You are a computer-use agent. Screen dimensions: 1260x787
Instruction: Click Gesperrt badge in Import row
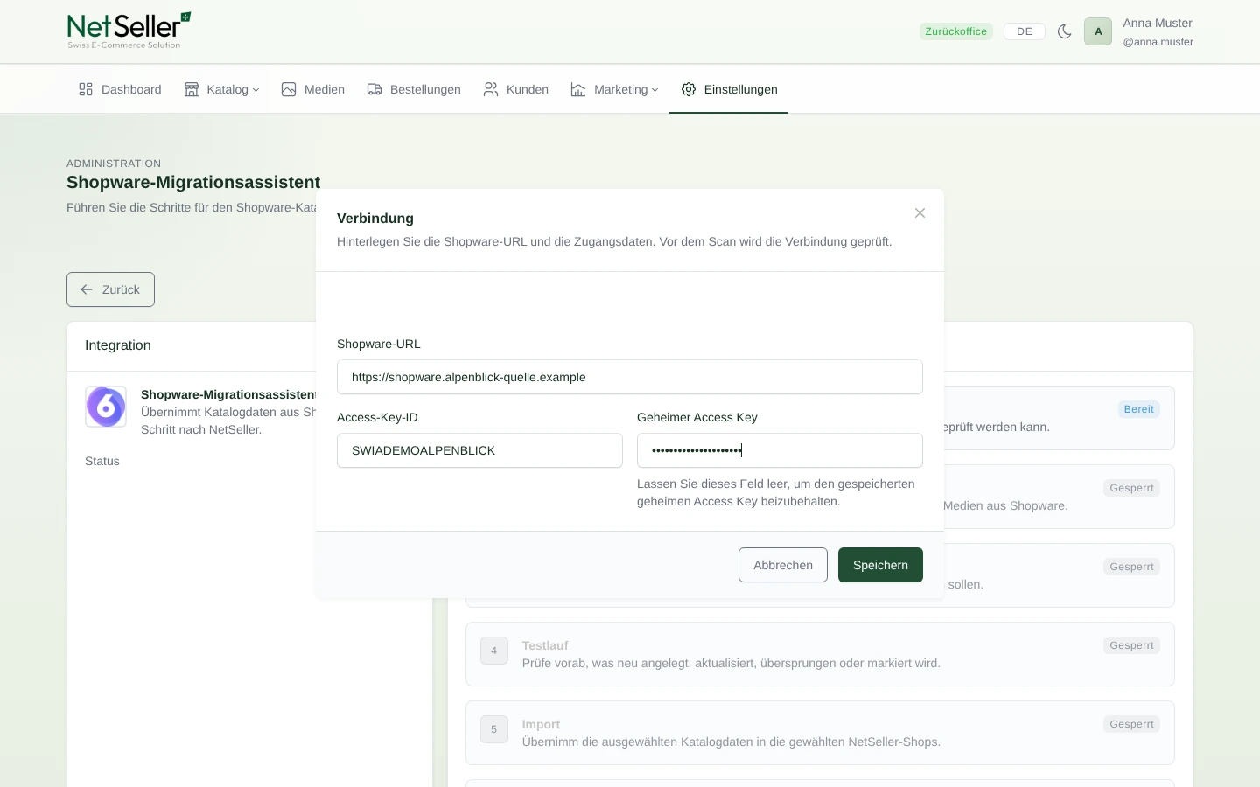[1132, 724]
